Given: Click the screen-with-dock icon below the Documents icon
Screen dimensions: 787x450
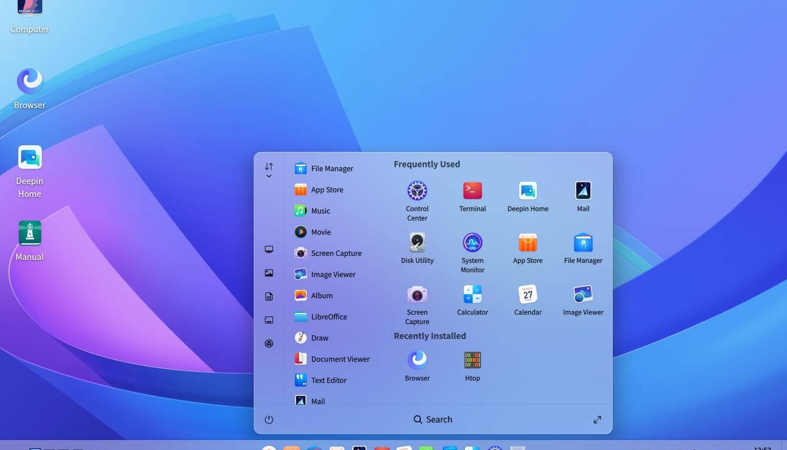Looking at the screenshot, I should click(x=269, y=320).
